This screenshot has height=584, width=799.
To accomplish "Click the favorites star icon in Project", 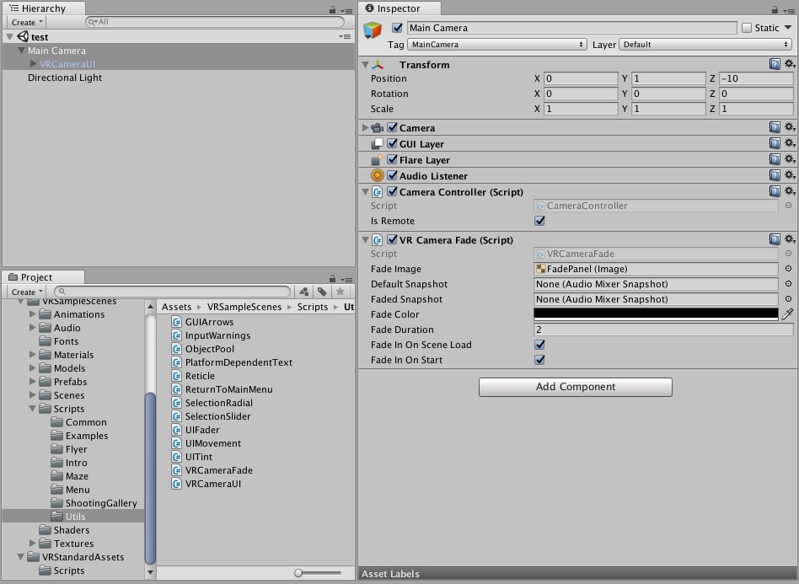I will [x=340, y=292].
